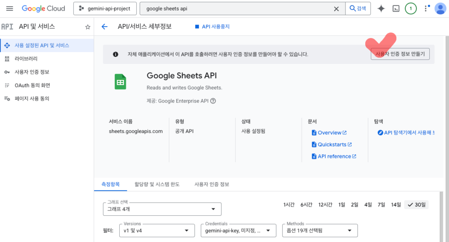This screenshot has height=242, width=449.
Task: Open the Quickstarts documentation link
Action: [332, 144]
